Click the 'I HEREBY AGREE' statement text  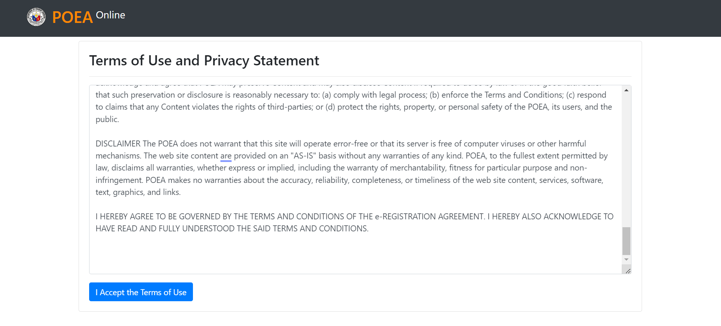354,222
